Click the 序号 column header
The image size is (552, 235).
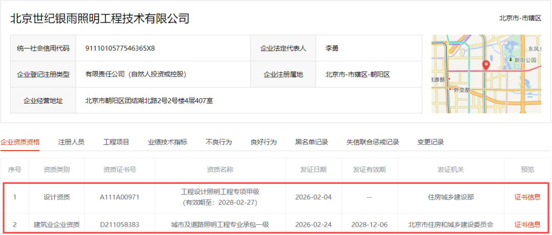coord(14,170)
